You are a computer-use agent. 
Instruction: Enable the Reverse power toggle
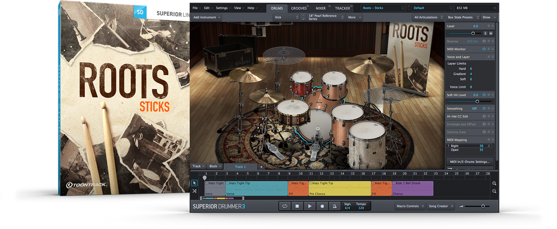tap(484, 41)
